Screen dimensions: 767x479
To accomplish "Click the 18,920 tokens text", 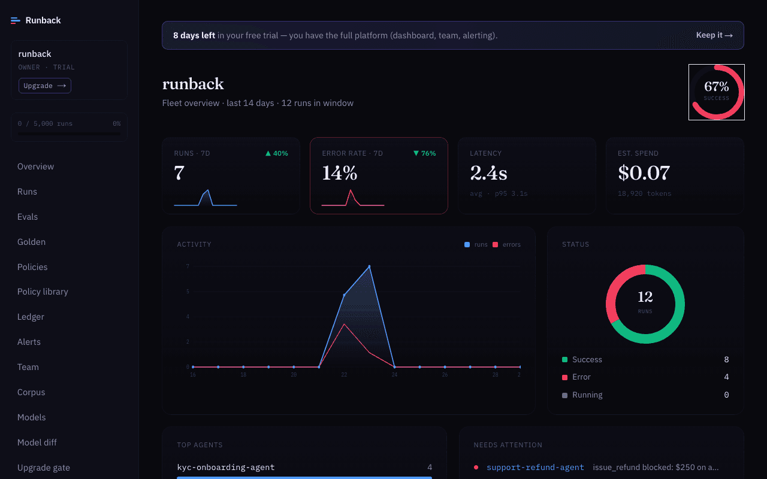I will click(644, 194).
